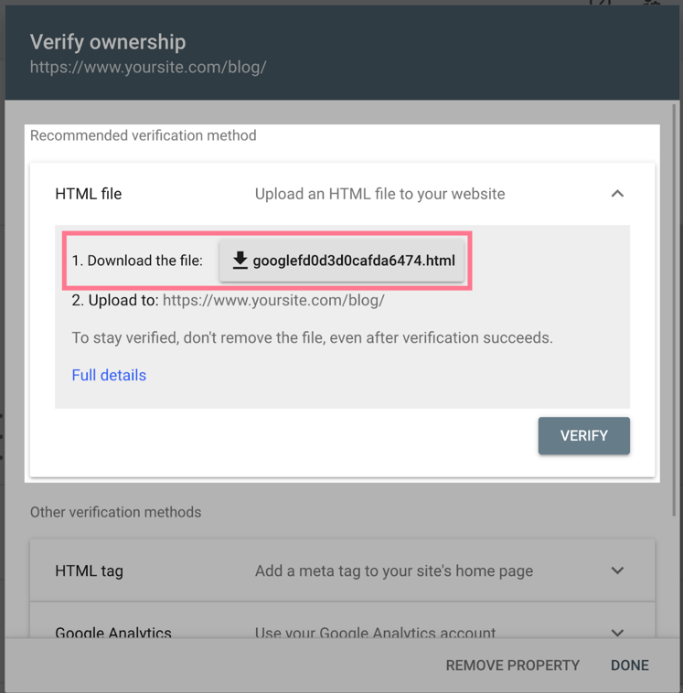Download the googlefd0d3d0cafda6474.html file
Image resolution: width=683 pixels, height=693 pixels.
pos(353,261)
